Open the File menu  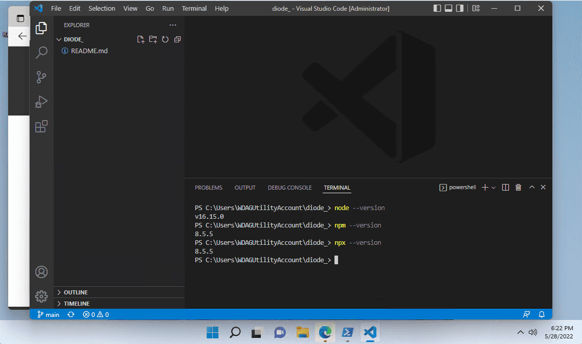tap(56, 9)
